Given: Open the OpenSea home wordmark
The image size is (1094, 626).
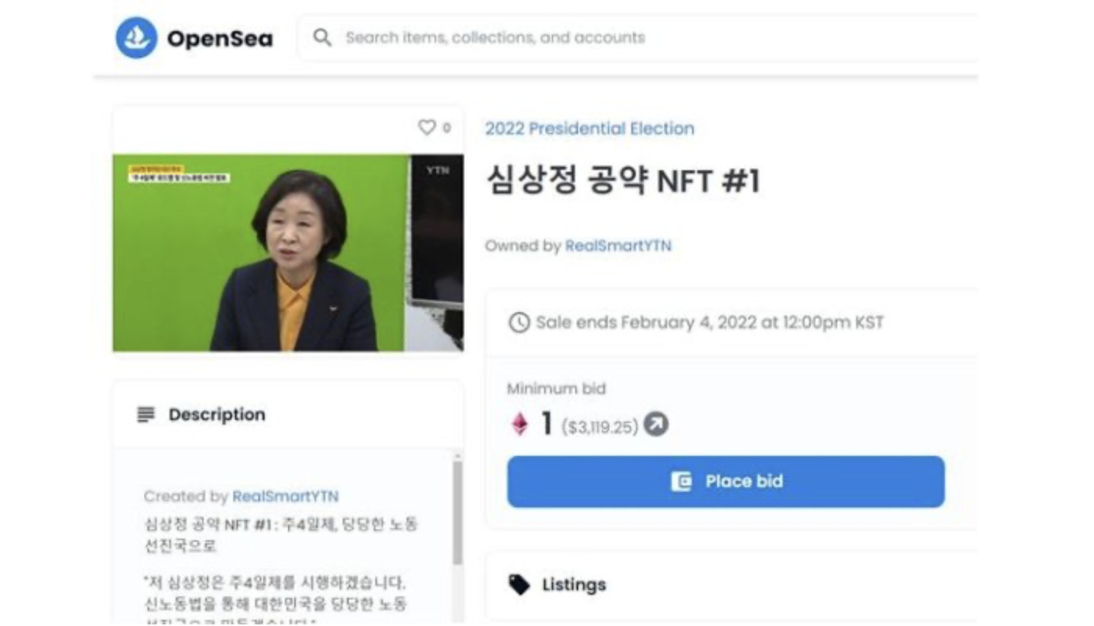Looking at the screenshot, I should (220, 38).
